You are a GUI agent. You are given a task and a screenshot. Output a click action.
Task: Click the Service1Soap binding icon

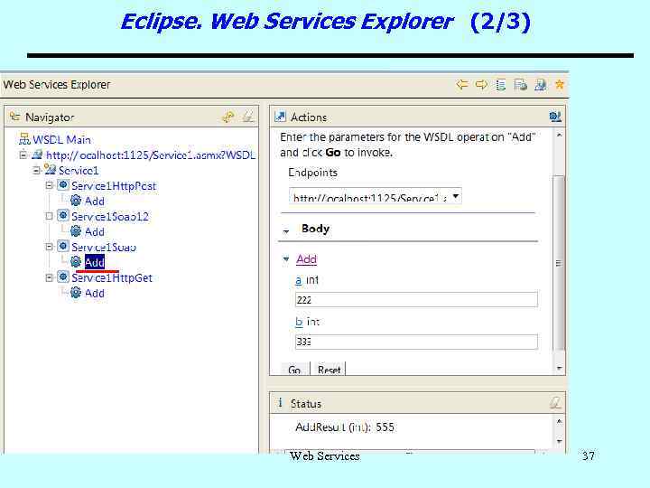(x=63, y=246)
